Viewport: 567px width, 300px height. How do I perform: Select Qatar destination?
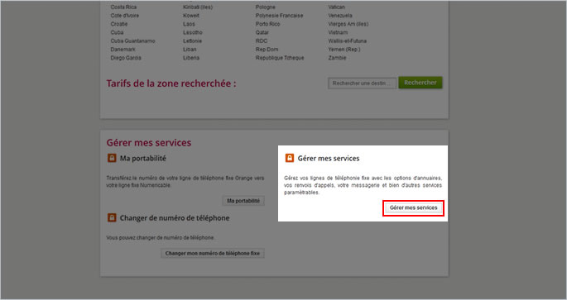262,32
